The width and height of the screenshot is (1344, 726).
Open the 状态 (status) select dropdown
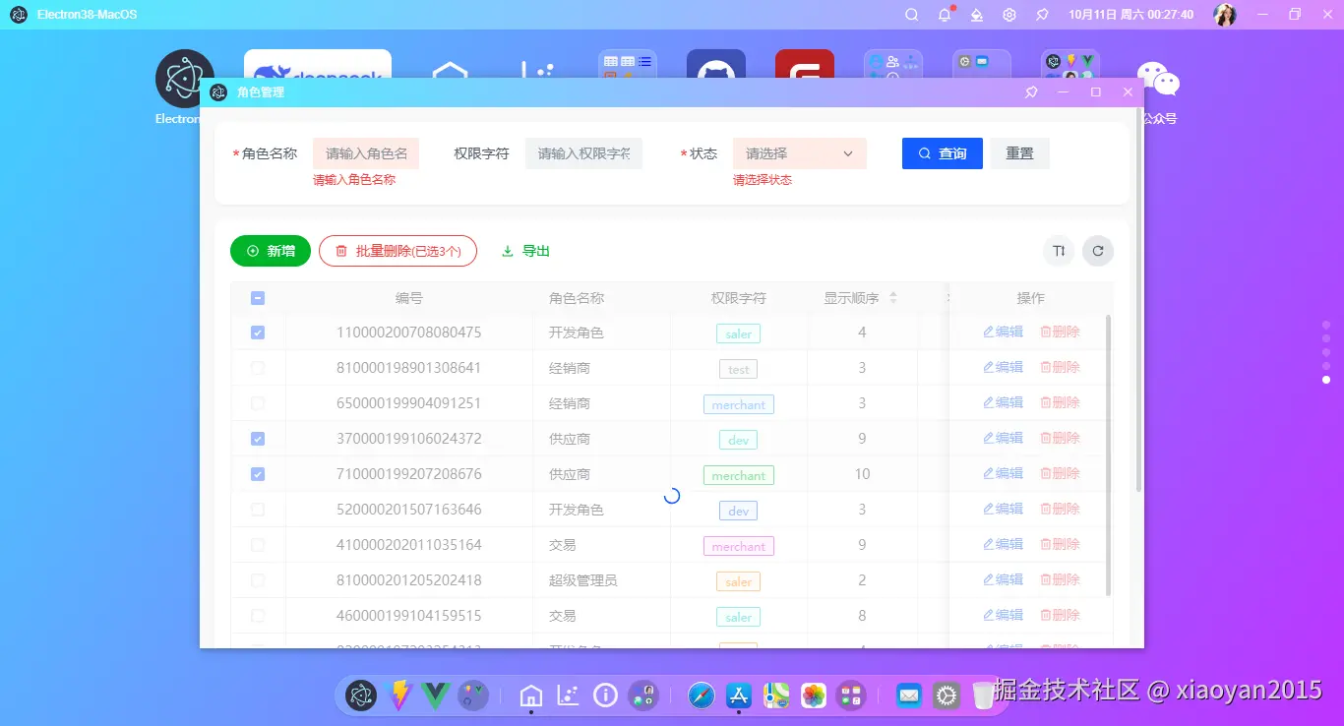(799, 153)
